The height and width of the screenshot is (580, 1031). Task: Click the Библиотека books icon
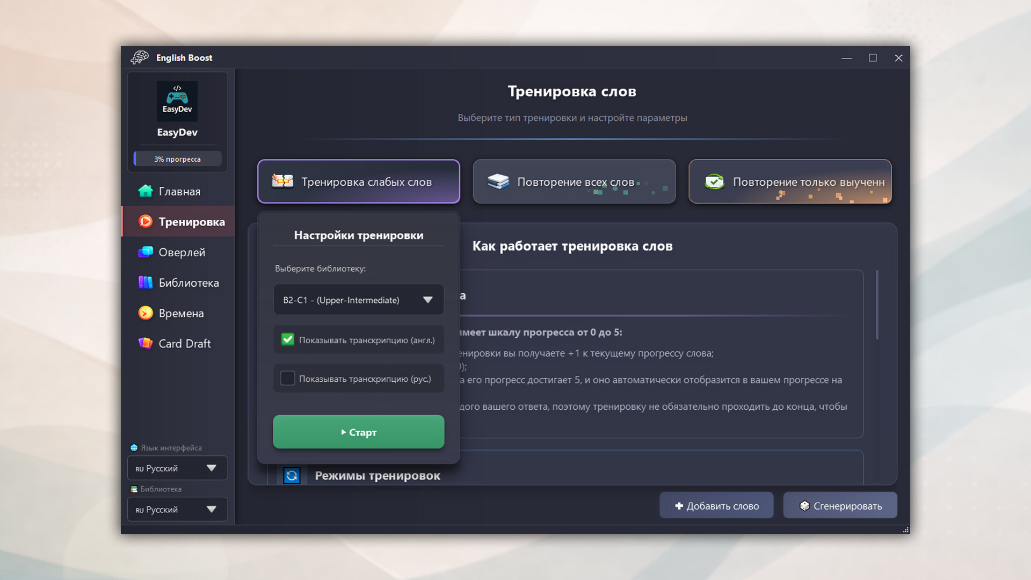pos(146,282)
